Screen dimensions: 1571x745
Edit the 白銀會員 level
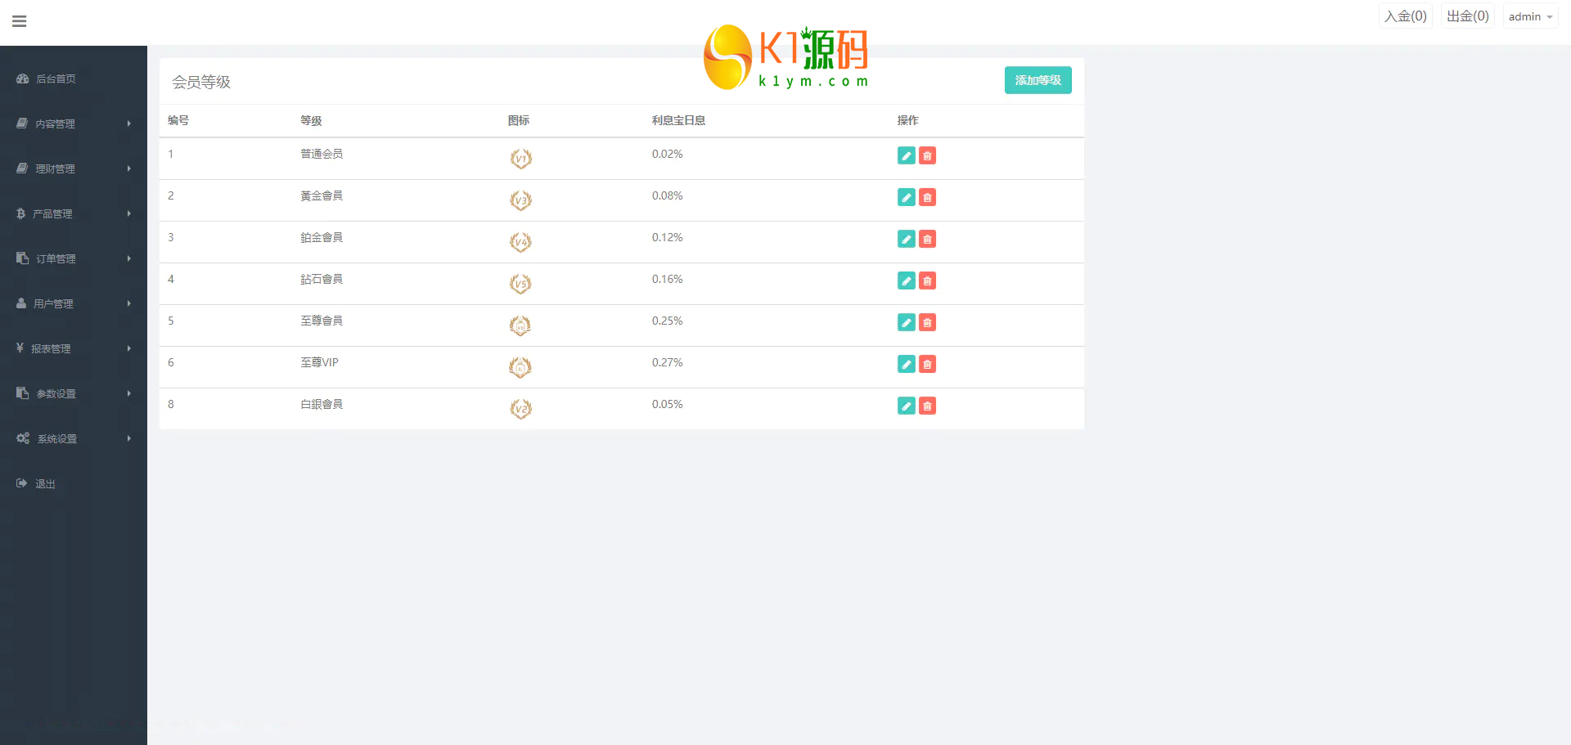coord(907,406)
